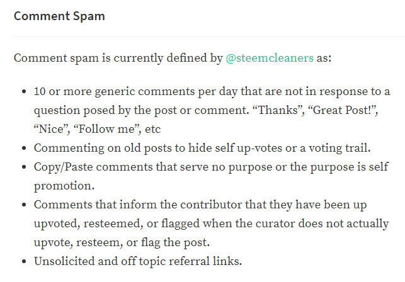Click the quoted phrase “Great Post!”
The width and height of the screenshot is (405, 282).
pyautogui.click(x=342, y=110)
